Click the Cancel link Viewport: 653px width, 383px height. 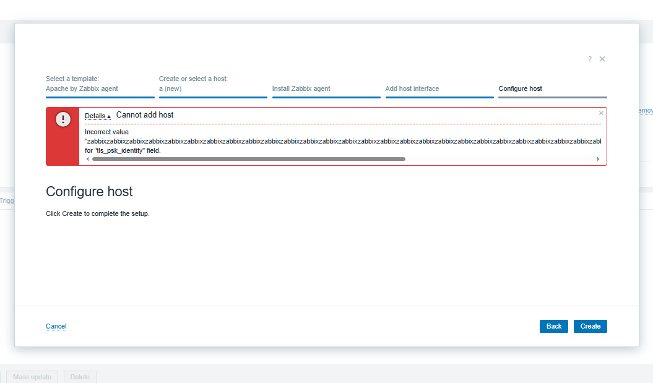pyautogui.click(x=56, y=326)
